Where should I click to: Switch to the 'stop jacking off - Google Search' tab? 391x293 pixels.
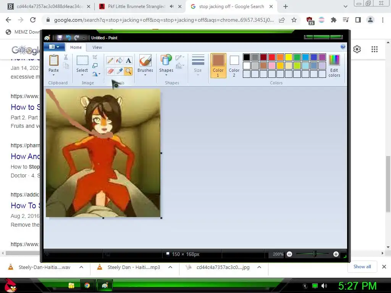[231, 6]
